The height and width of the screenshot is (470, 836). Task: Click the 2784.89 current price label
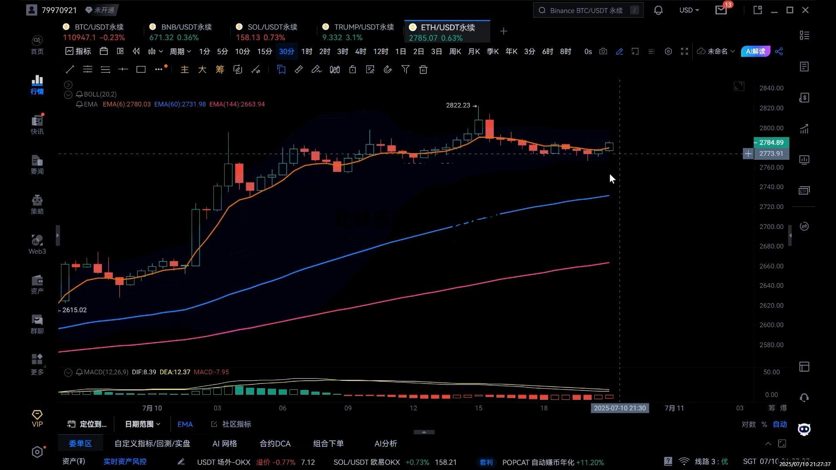(771, 143)
